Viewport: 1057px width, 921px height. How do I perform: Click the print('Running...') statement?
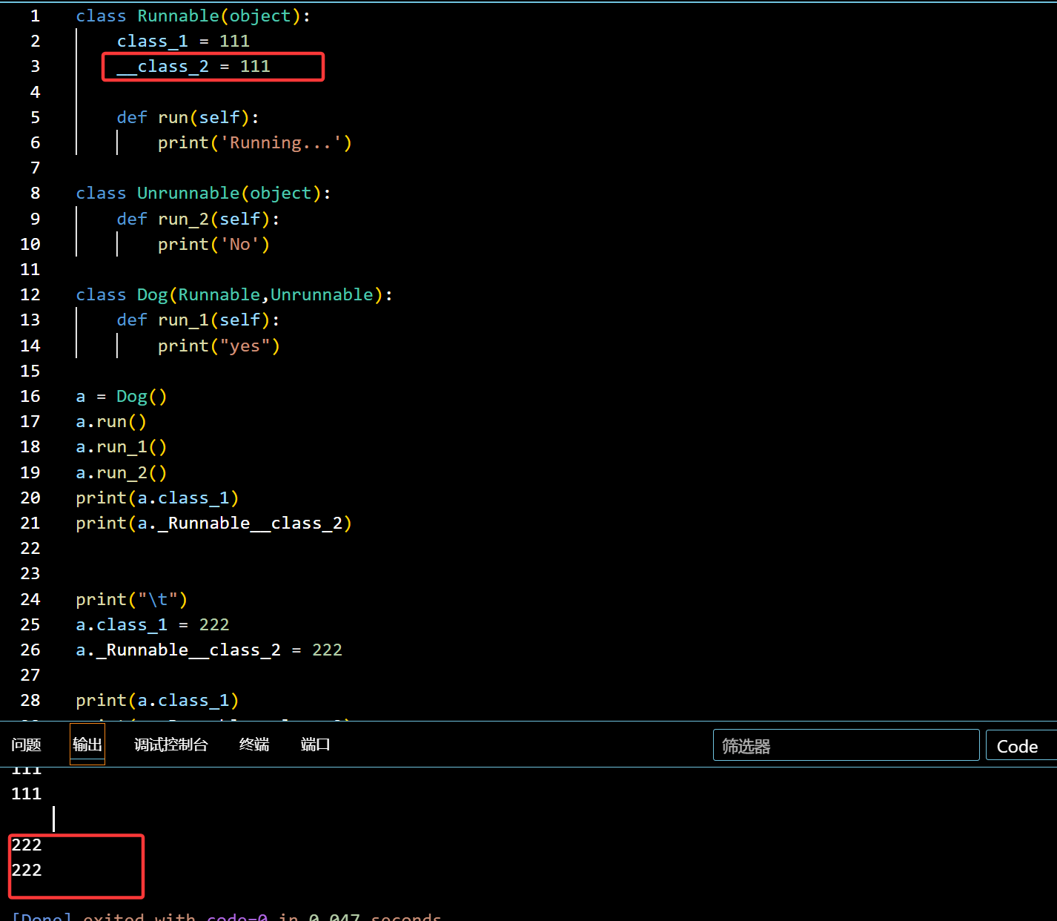tap(254, 142)
